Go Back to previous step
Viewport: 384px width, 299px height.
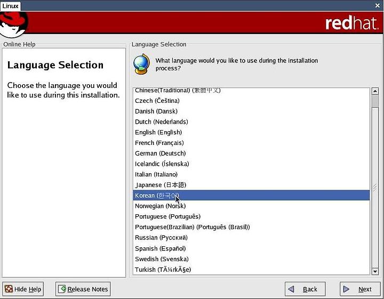pos(305,289)
